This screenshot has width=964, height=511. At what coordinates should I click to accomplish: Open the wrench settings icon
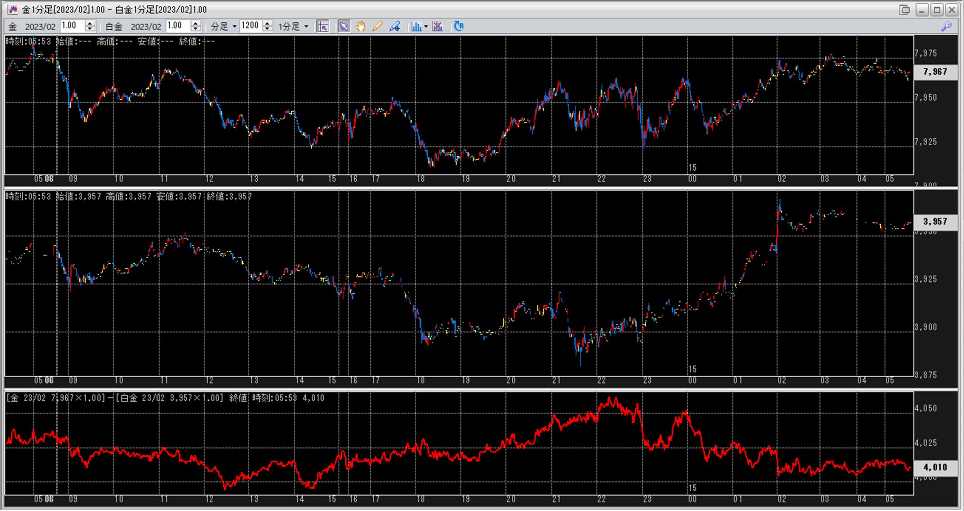tap(946, 26)
